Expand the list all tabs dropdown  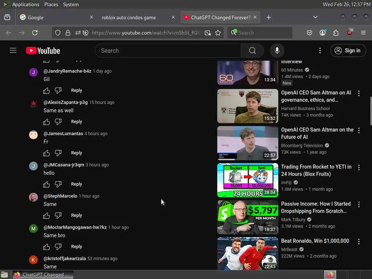point(315,17)
